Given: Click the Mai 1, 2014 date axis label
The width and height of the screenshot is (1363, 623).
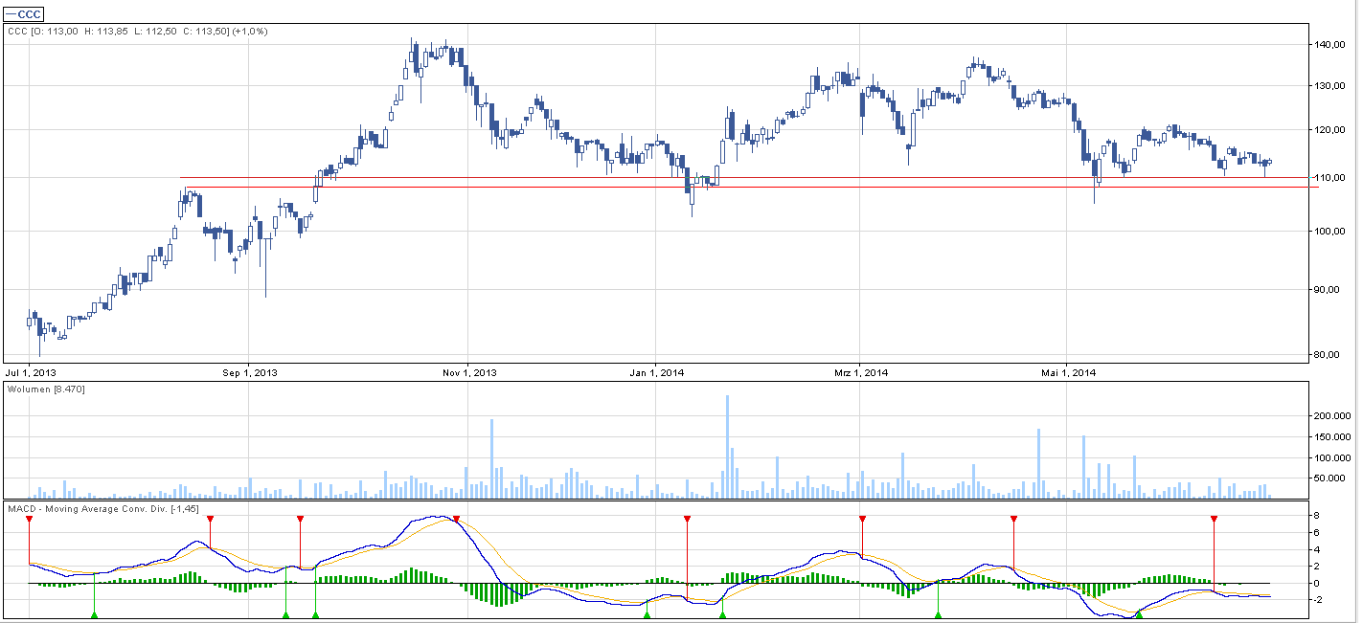Looking at the screenshot, I should click(x=1069, y=372).
